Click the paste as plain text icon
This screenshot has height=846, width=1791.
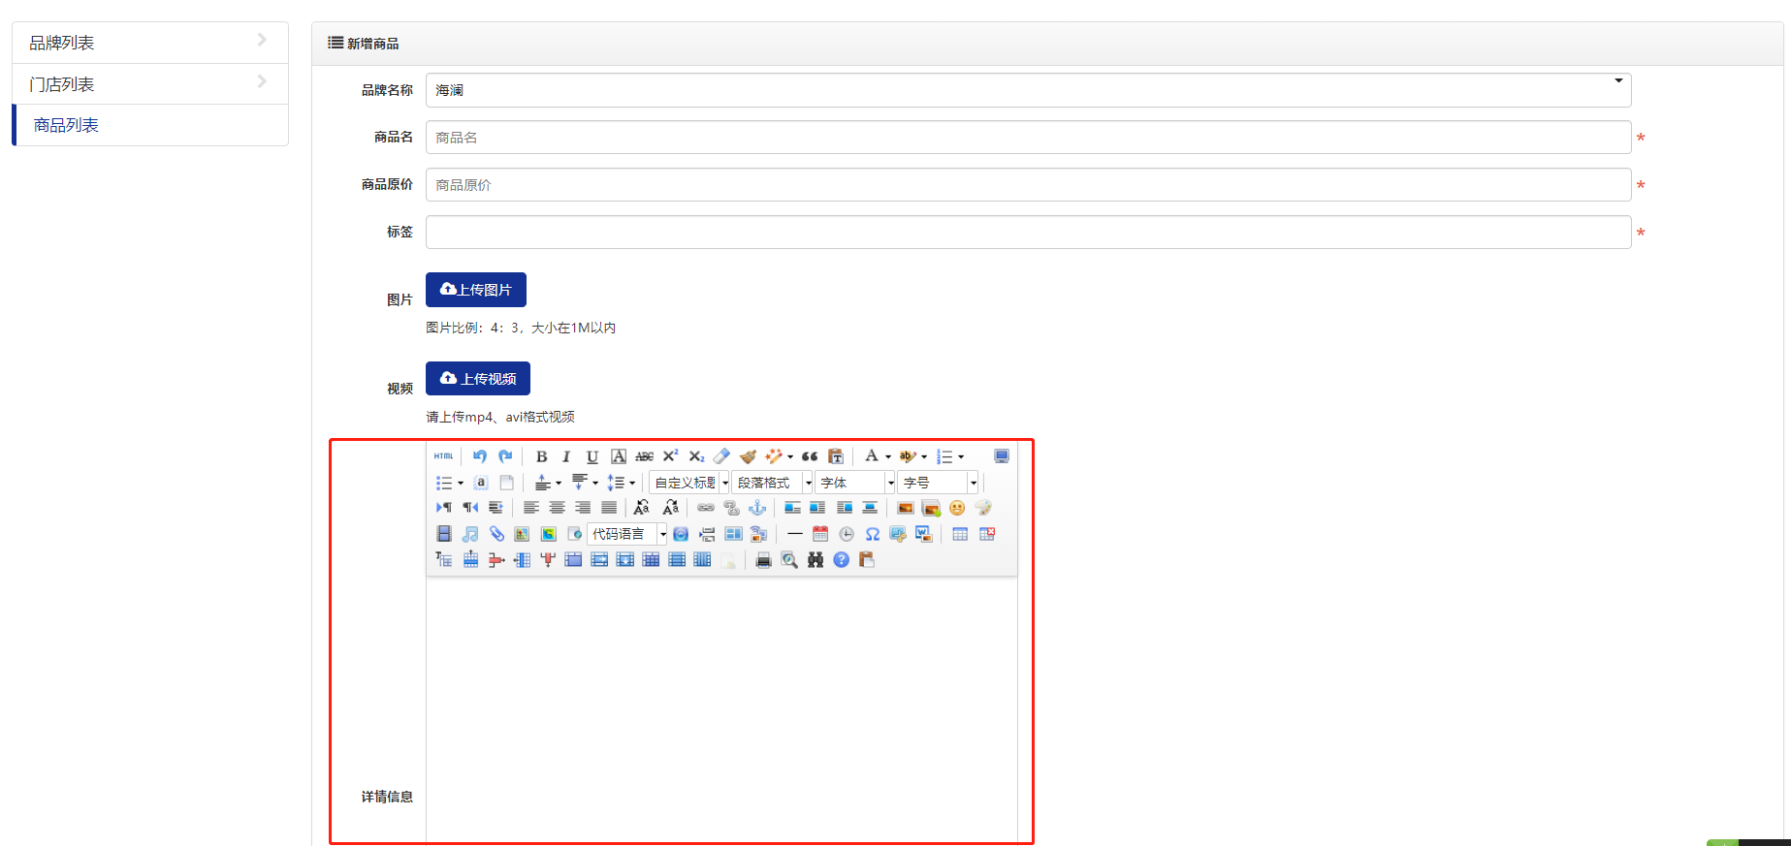pyautogui.click(x=836, y=456)
